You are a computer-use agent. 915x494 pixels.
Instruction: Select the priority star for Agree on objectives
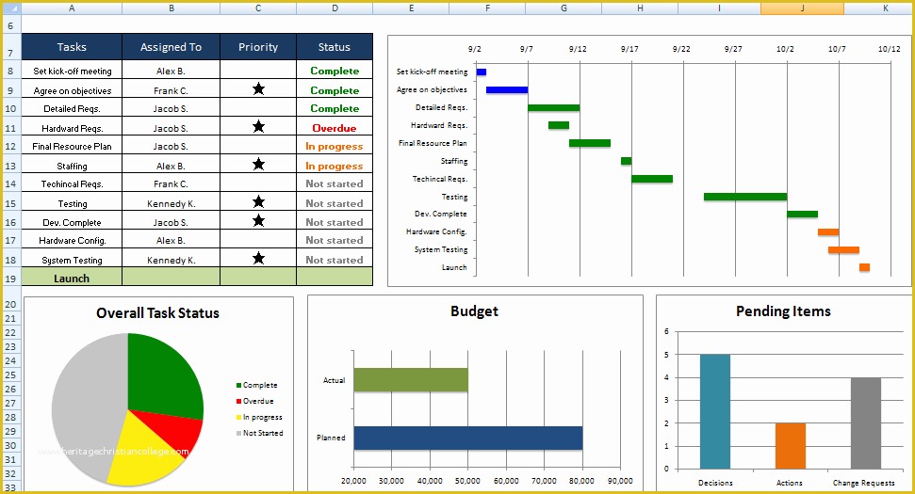point(258,89)
